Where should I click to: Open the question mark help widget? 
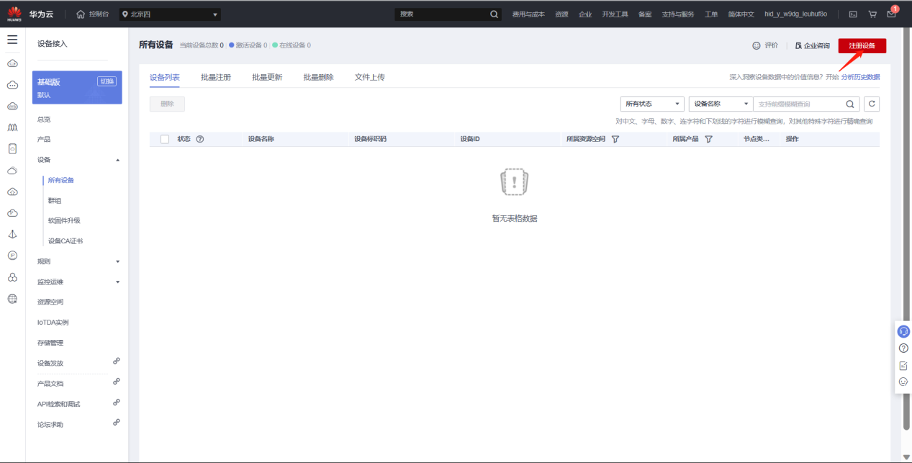coord(903,349)
